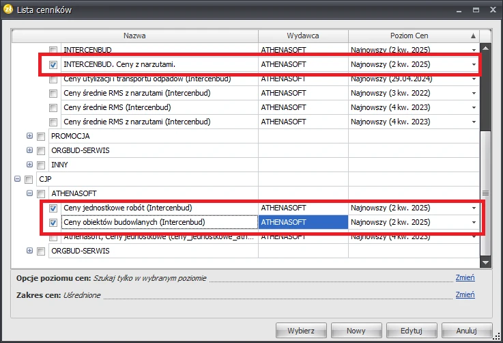The width and height of the screenshot is (503, 343).
Task: Expand the PROMOCJA tree node
Action: 29,136
